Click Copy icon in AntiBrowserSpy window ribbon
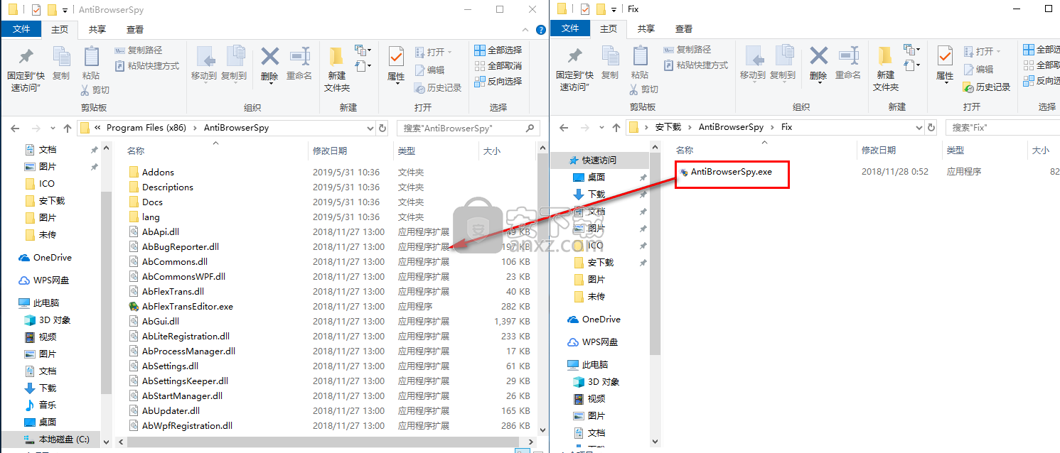 (61, 63)
